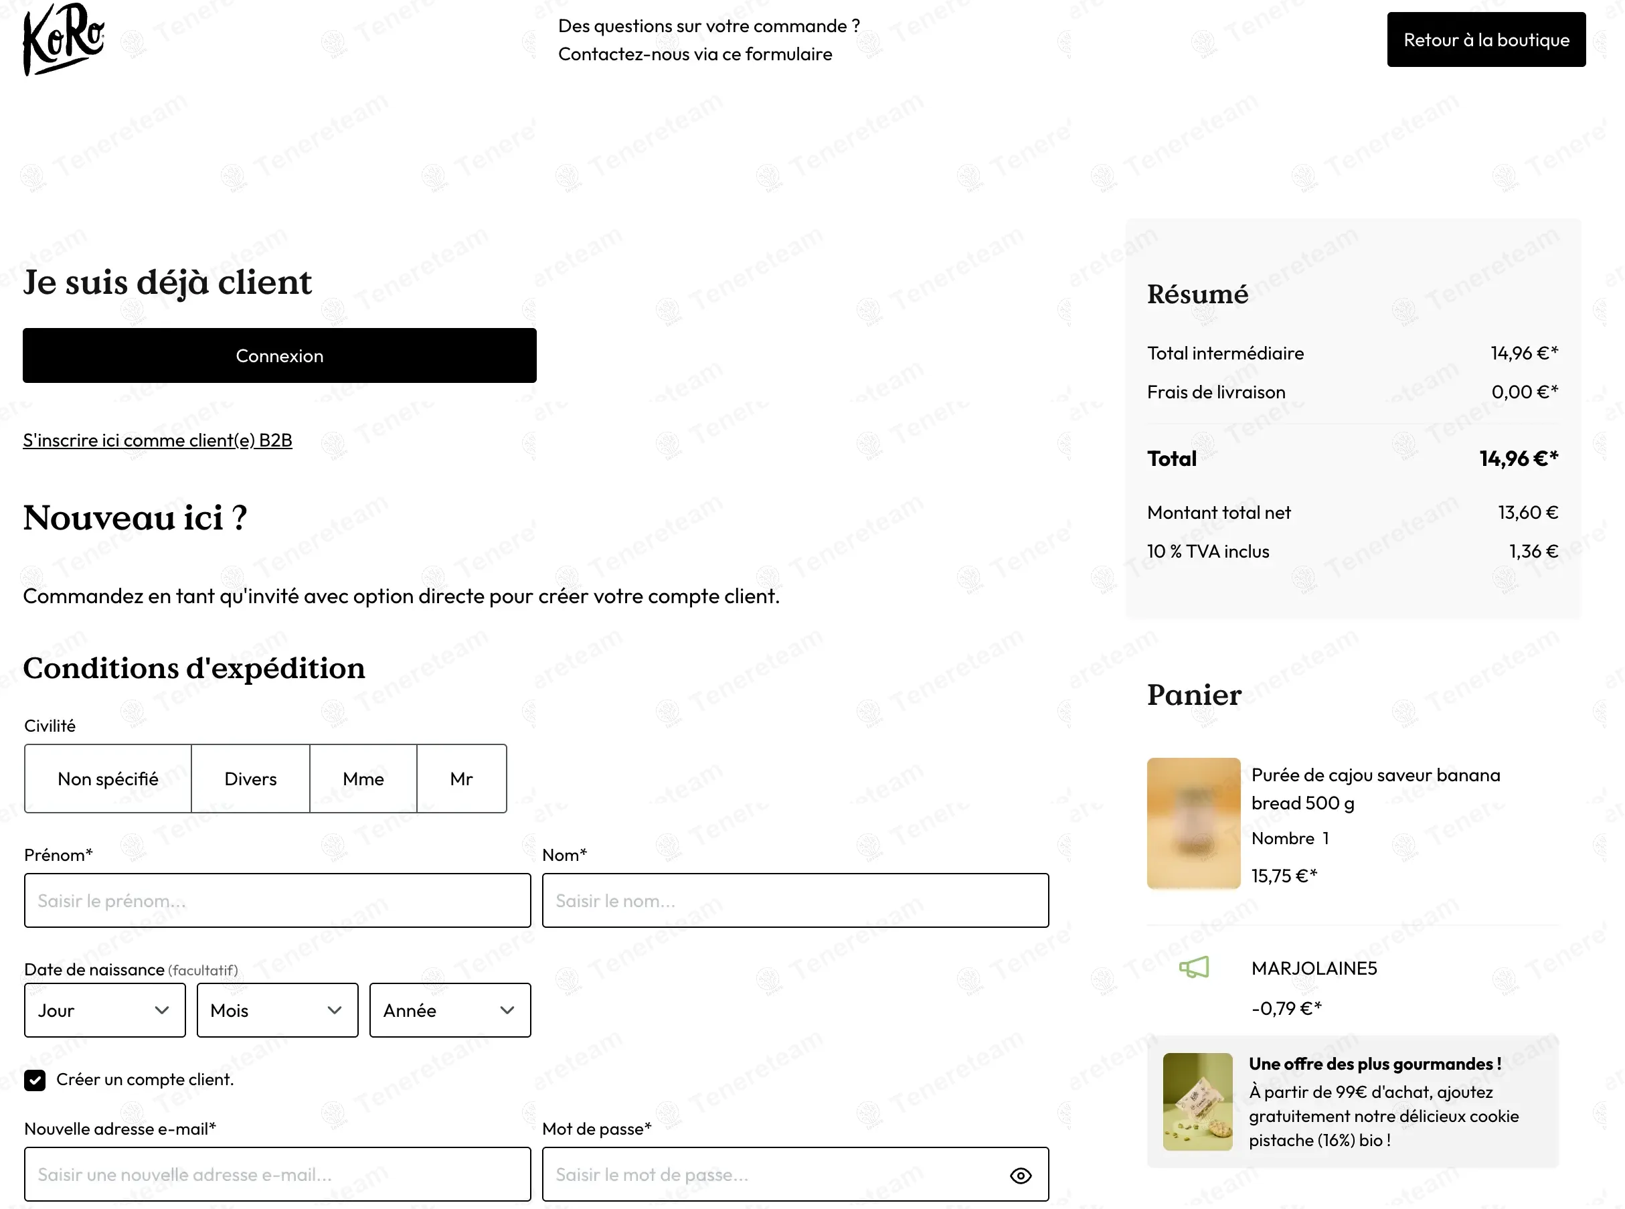The image size is (1625, 1209).
Task: Click the cookie pistache offer thumbnail
Action: 1198,1102
